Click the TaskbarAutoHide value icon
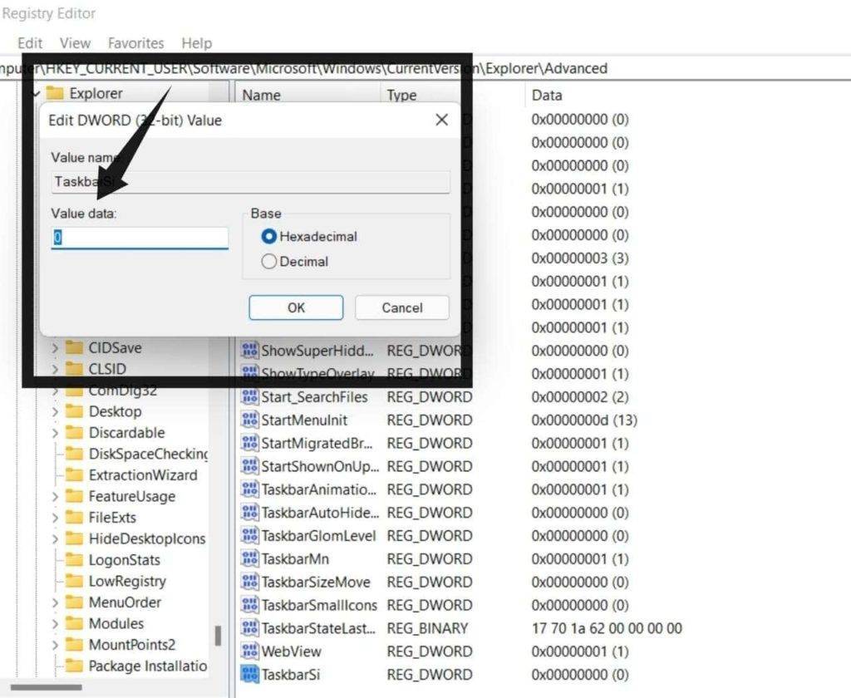 tap(248, 513)
